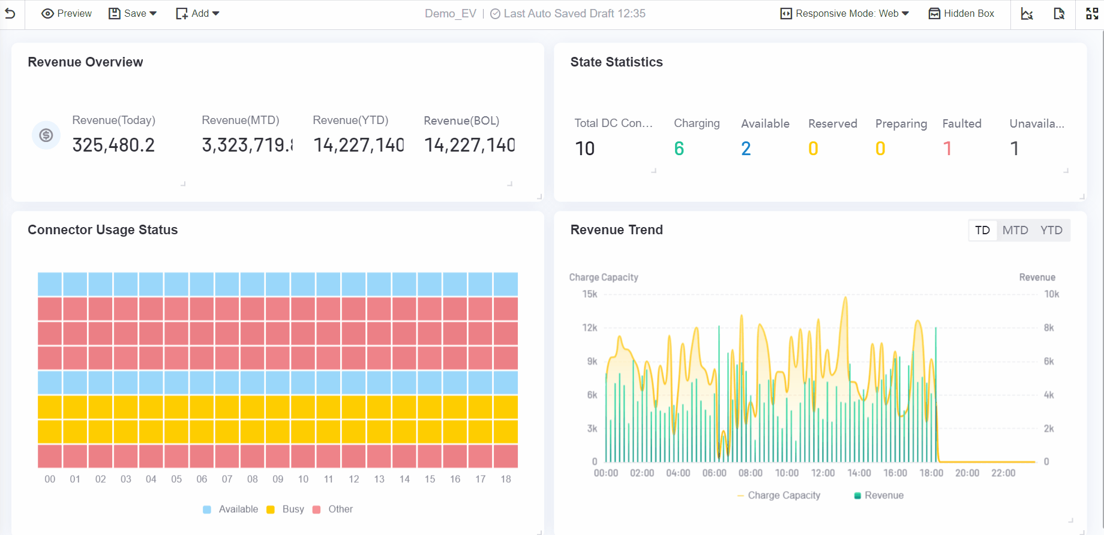Click the Revenue(Today) value 325,480.2
This screenshot has width=1104, height=535.
click(x=113, y=145)
